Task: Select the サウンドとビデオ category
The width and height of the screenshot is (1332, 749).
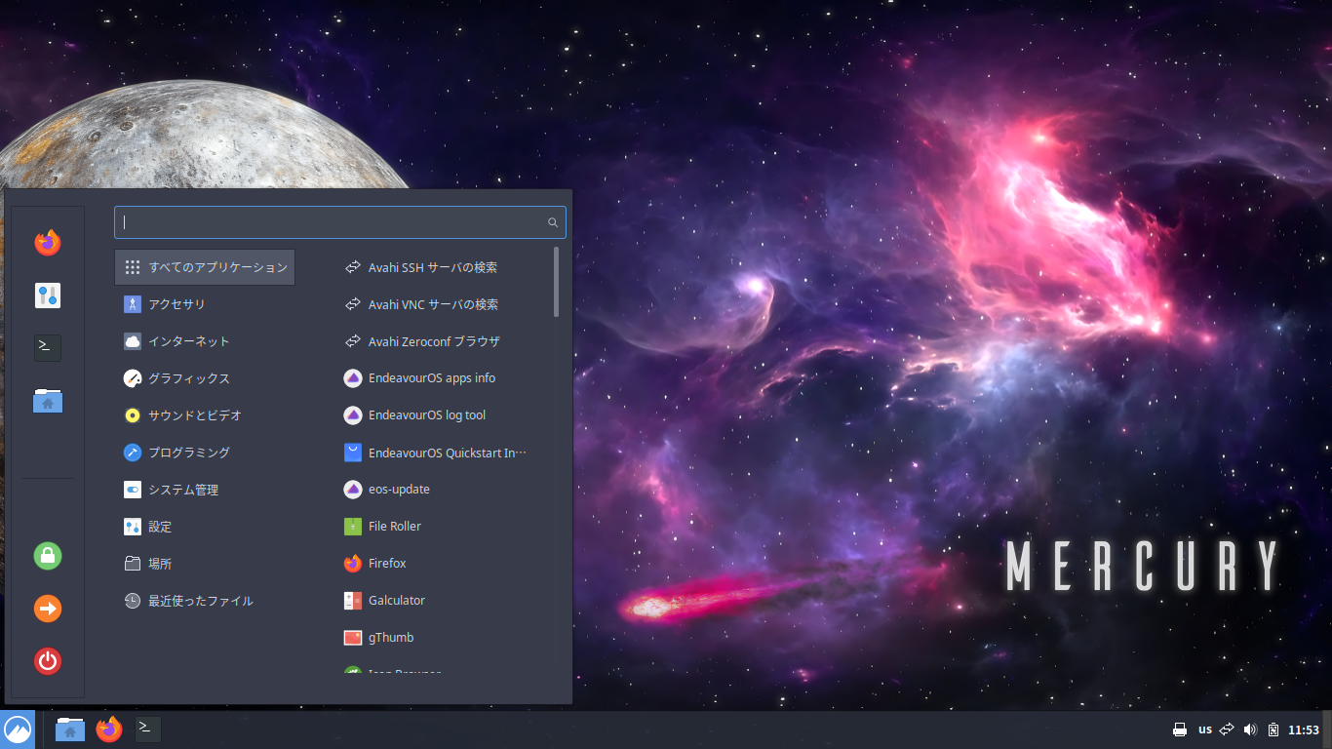Action: (205, 415)
